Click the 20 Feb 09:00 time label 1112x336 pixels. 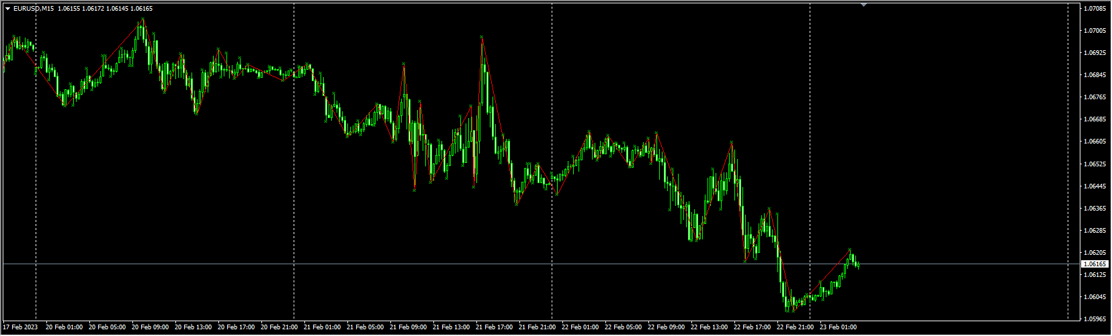click(150, 327)
